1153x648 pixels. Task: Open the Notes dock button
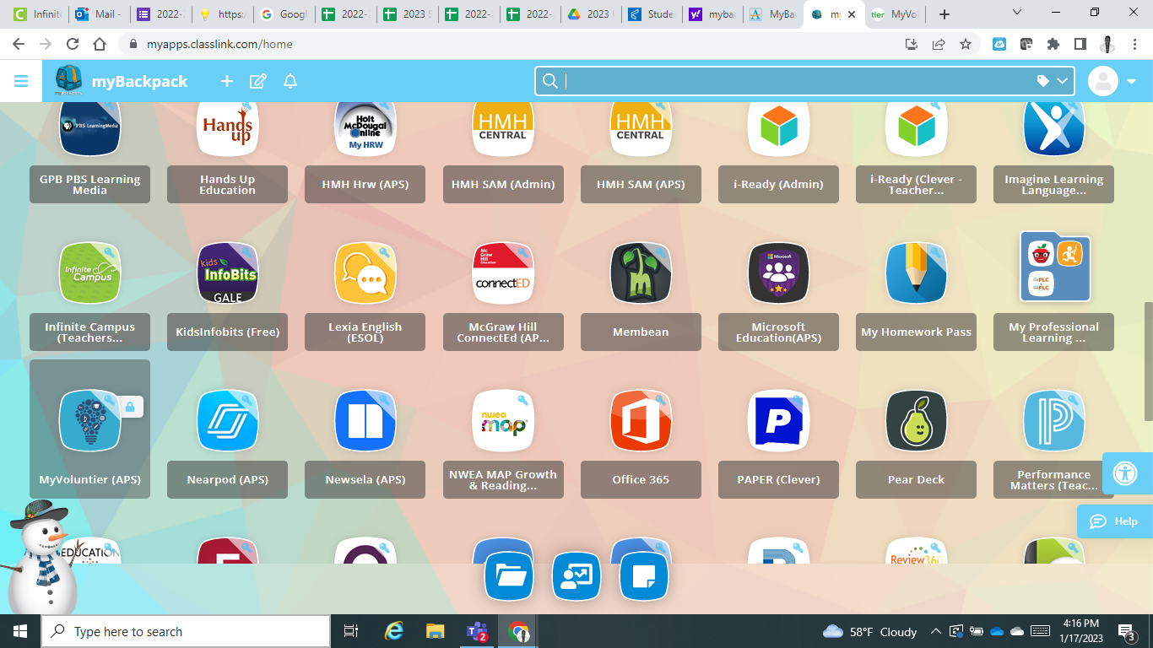644,576
